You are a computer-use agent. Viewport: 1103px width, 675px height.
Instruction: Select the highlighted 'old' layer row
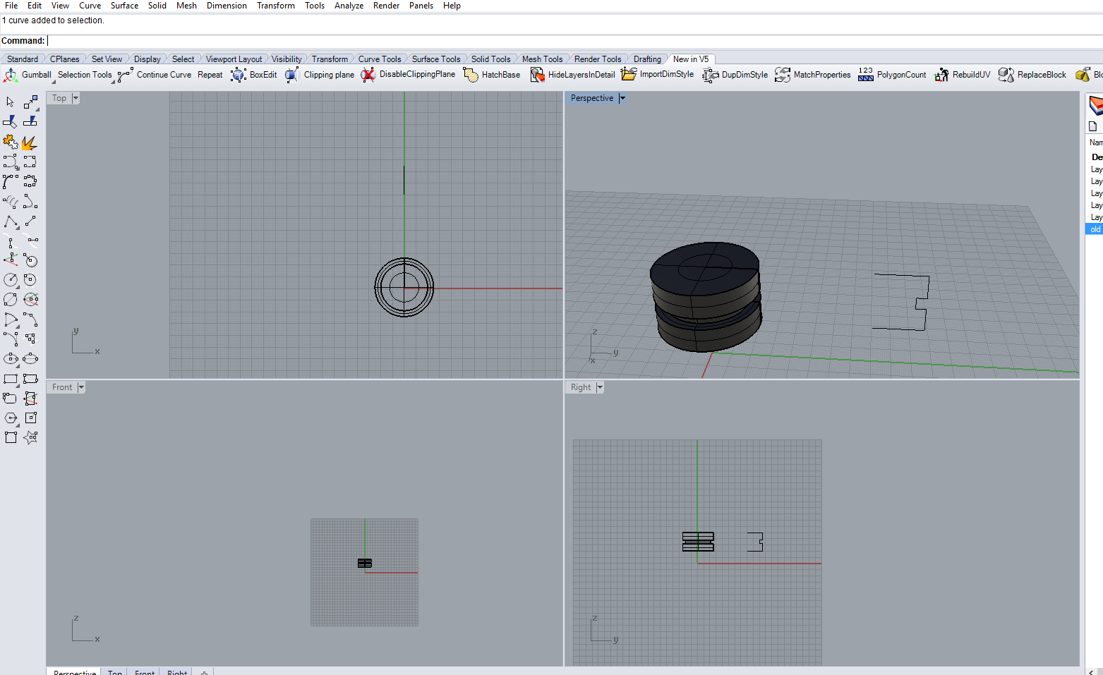[x=1095, y=229]
